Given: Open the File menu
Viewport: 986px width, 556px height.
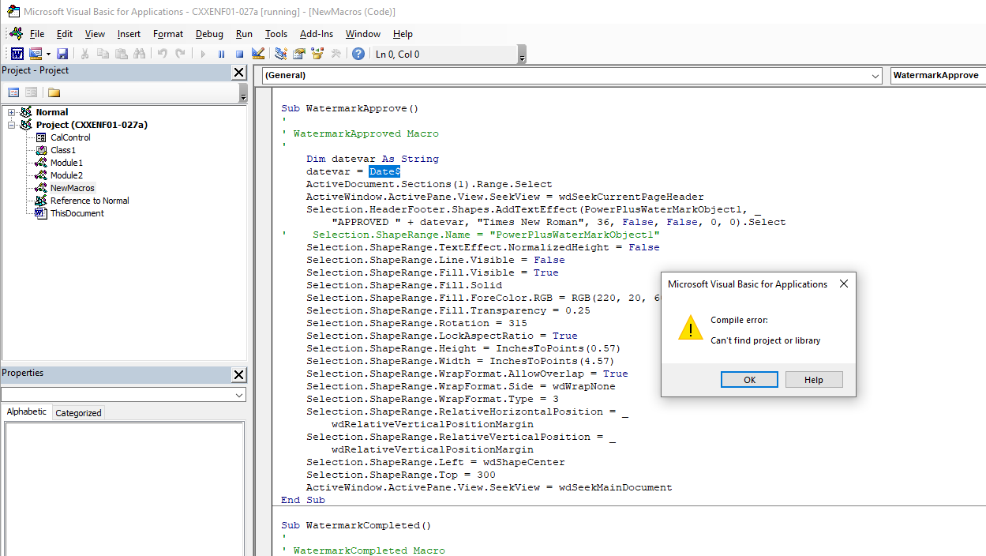Looking at the screenshot, I should pos(37,34).
